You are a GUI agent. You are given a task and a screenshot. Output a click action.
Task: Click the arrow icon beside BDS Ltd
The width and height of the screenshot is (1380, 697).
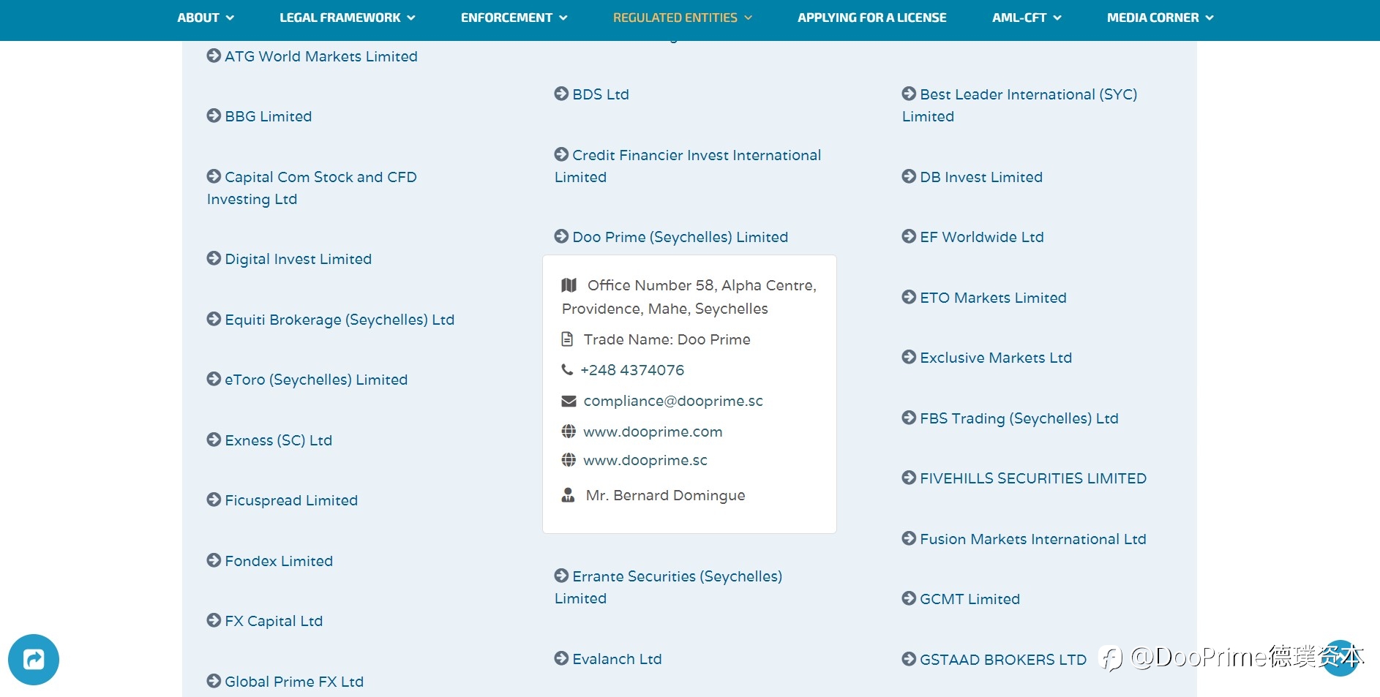(x=561, y=94)
